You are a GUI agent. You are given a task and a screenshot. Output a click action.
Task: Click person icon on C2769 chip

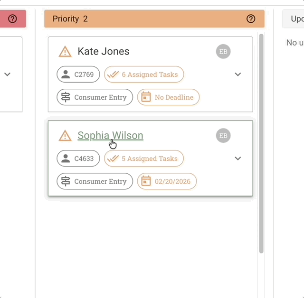(66, 74)
